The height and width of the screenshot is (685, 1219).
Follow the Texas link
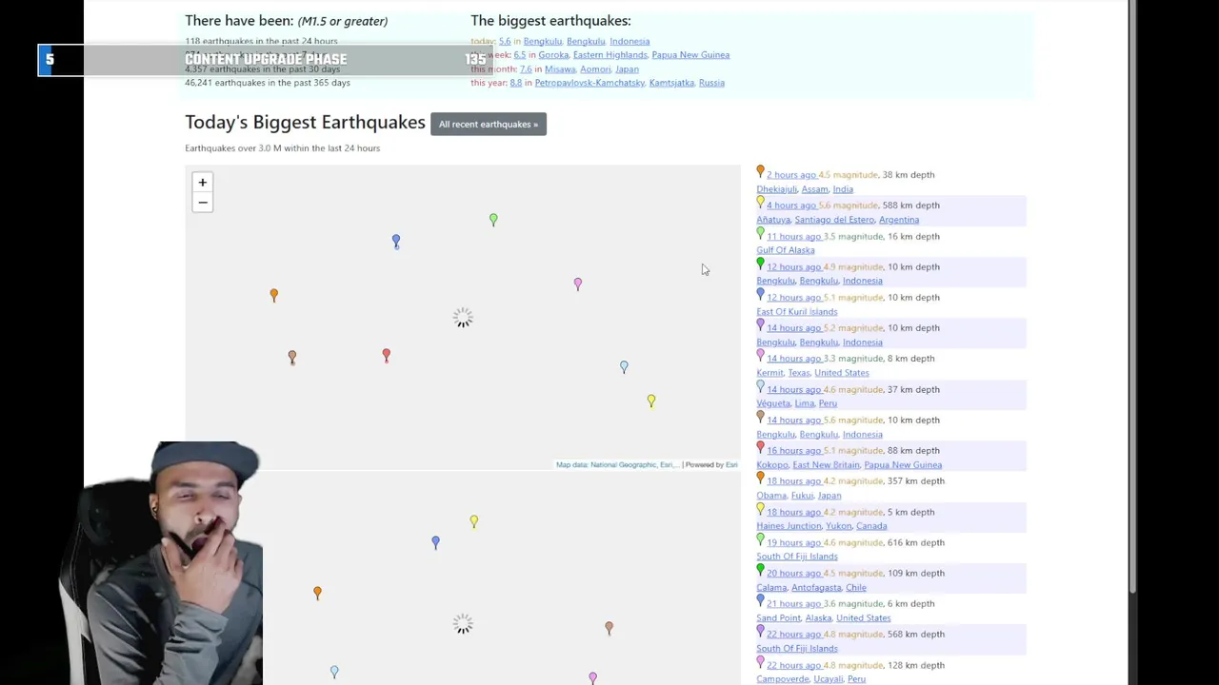798,373
